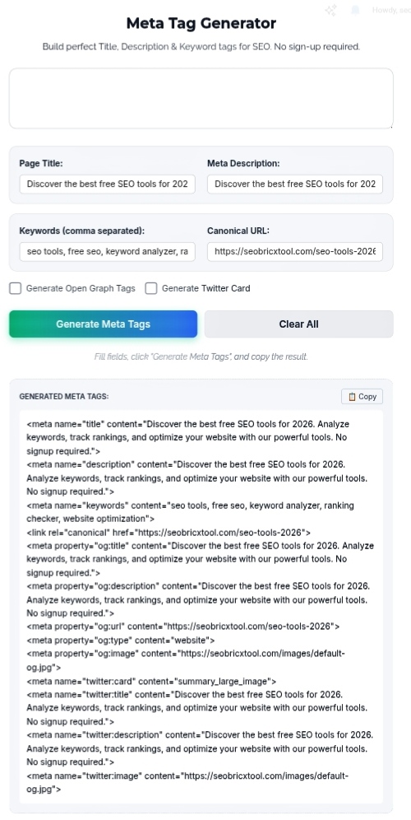
Task: Focus the Meta Description input field
Action: coord(295,184)
